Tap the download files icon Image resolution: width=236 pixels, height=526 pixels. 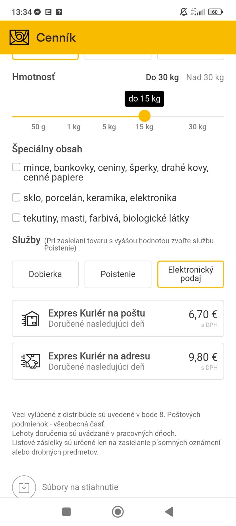pos(24,487)
